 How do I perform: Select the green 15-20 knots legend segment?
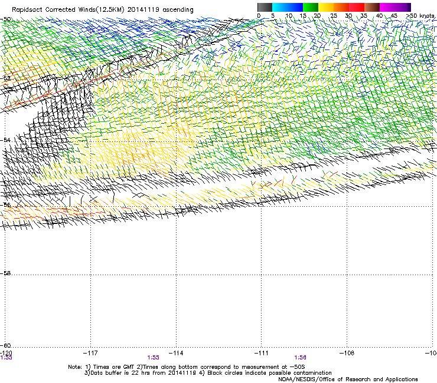311,7
